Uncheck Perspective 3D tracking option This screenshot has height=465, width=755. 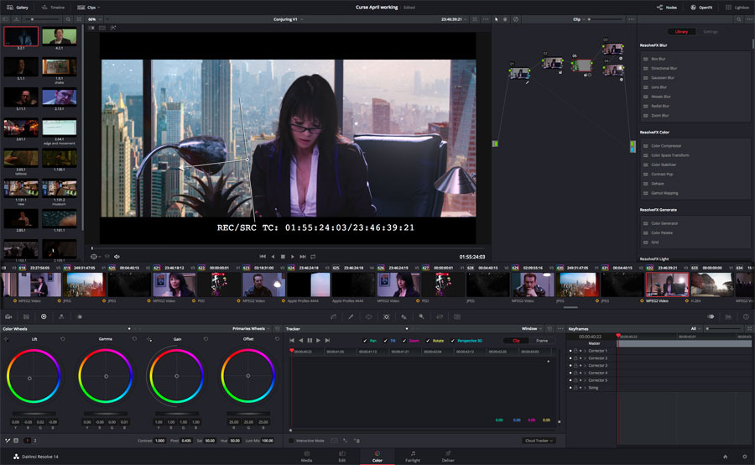(x=453, y=341)
